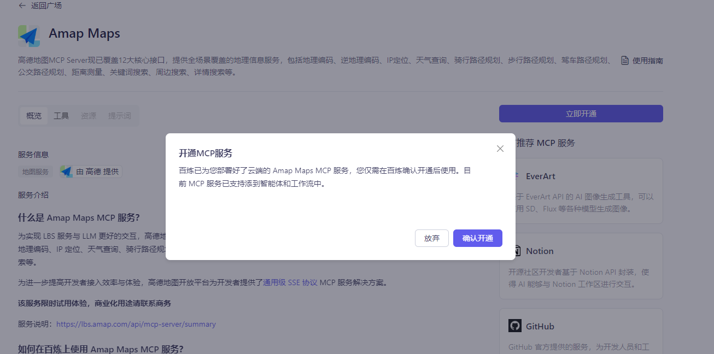
Task: Switch to the 概览 tab
Action: [34, 116]
